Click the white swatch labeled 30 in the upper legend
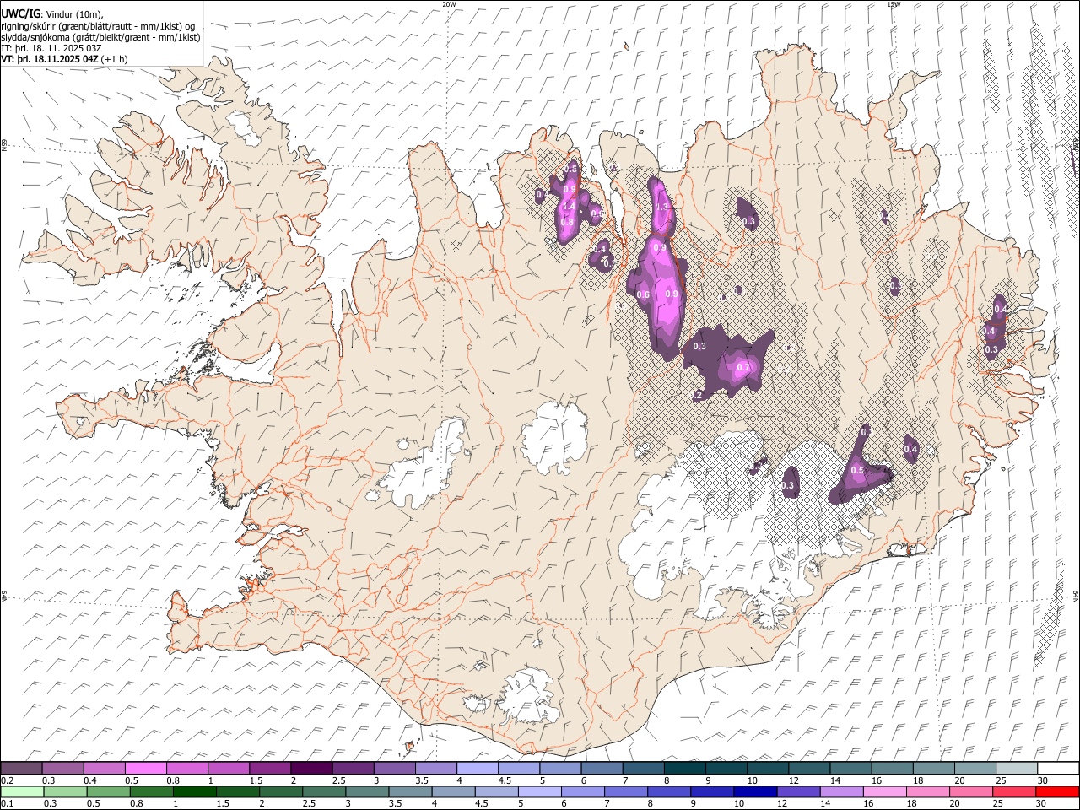Screen dimensions: 1080x810 1059,769
